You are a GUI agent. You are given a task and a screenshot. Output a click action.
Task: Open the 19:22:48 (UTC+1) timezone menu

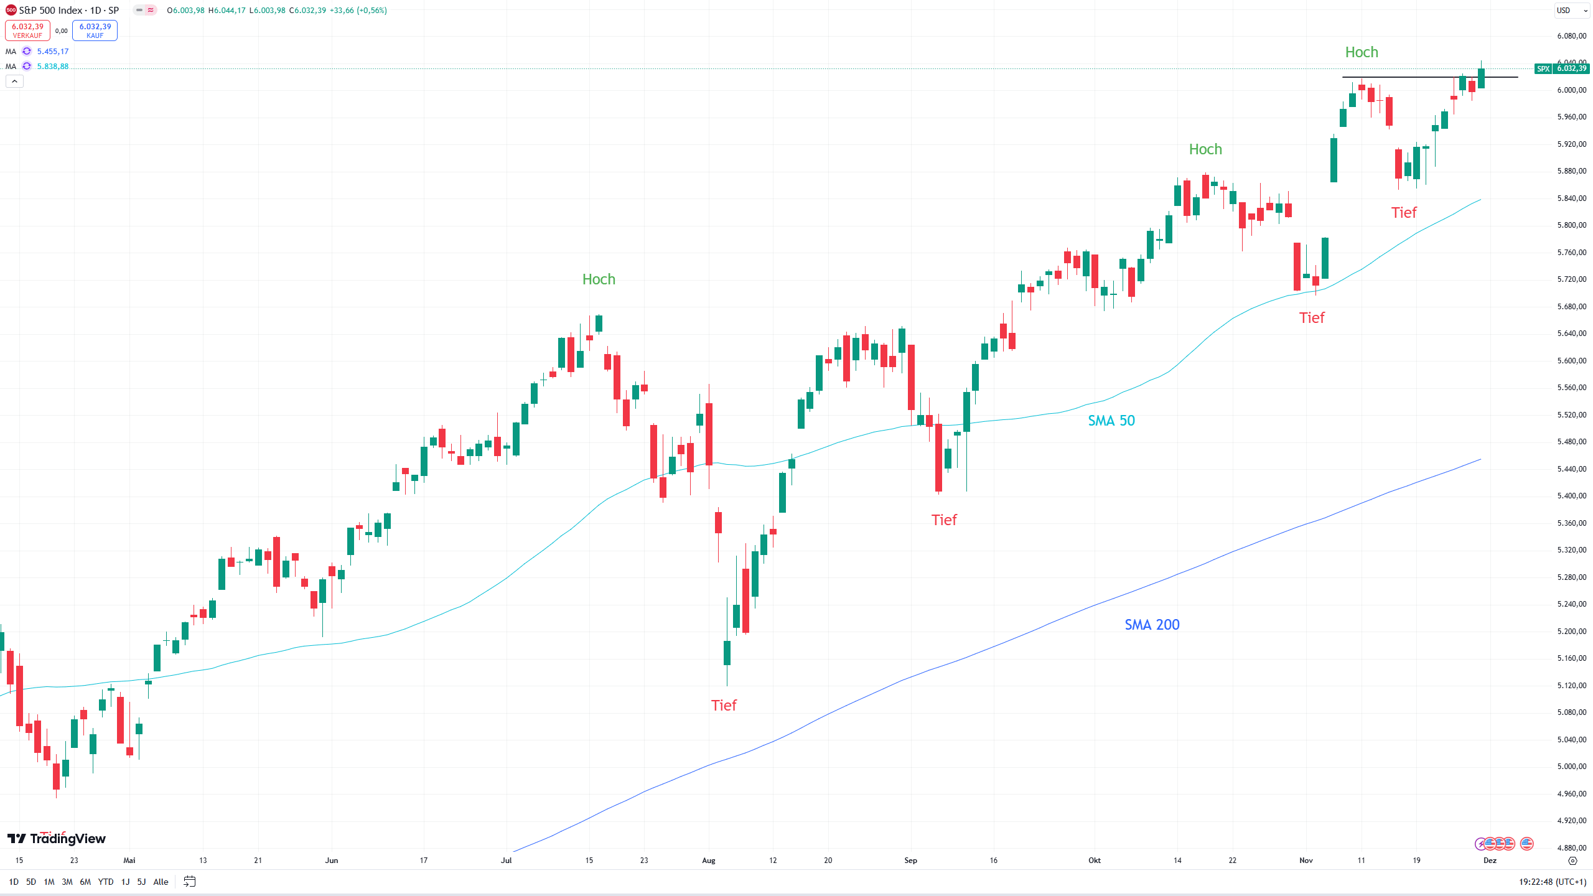tap(1552, 882)
